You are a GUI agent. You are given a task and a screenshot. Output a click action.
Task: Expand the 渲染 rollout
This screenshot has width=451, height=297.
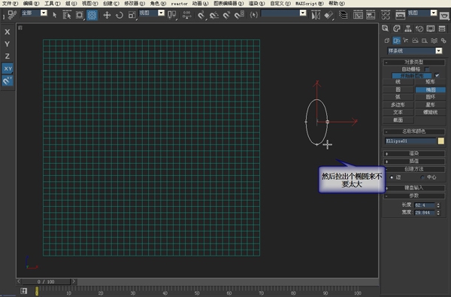pyautogui.click(x=414, y=153)
